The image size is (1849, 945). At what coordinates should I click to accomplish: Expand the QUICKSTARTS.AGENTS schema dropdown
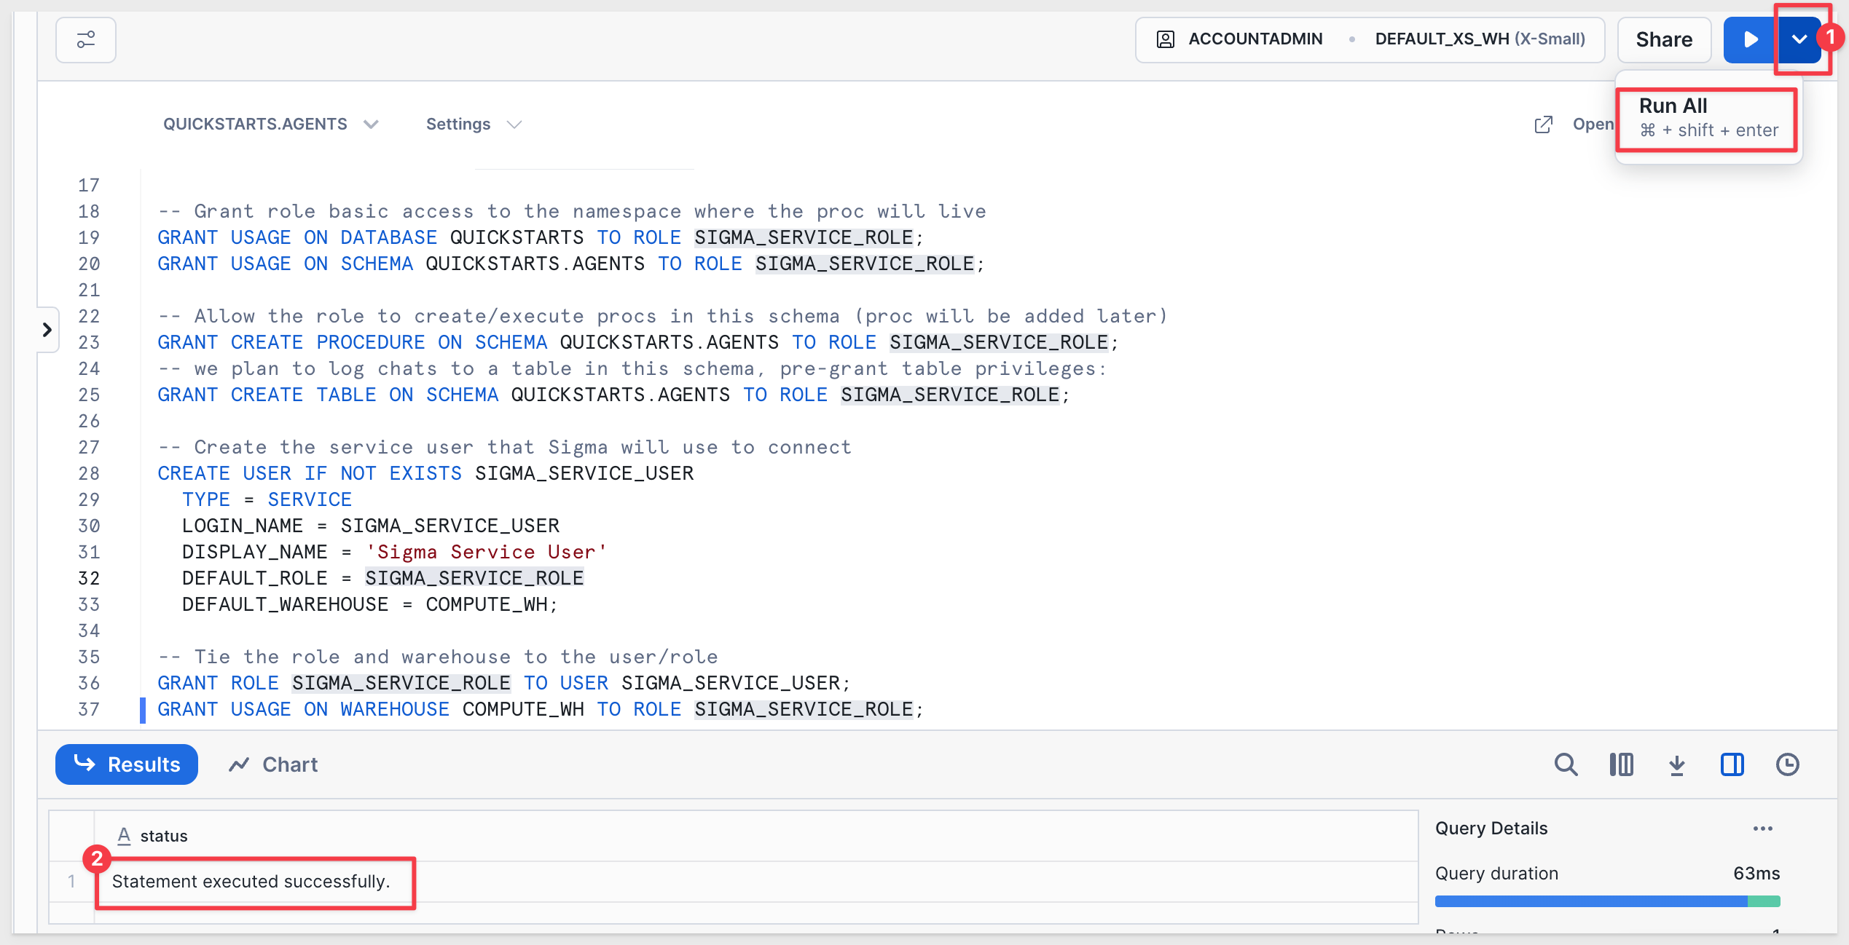(x=270, y=124)
